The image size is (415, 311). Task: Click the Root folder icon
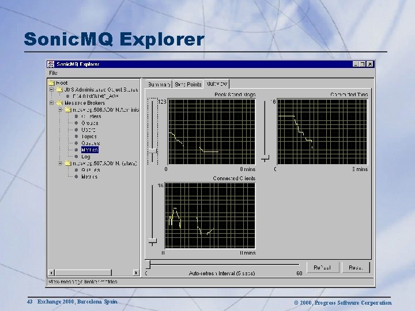tap(51, 83)
